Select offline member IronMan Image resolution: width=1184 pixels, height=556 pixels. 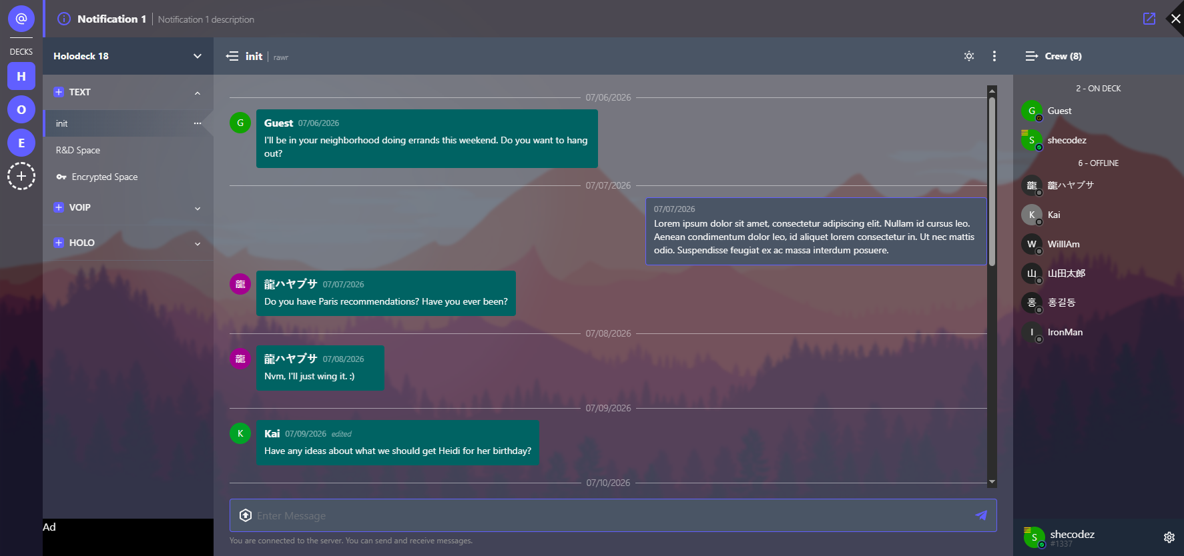click(1099, 332)
